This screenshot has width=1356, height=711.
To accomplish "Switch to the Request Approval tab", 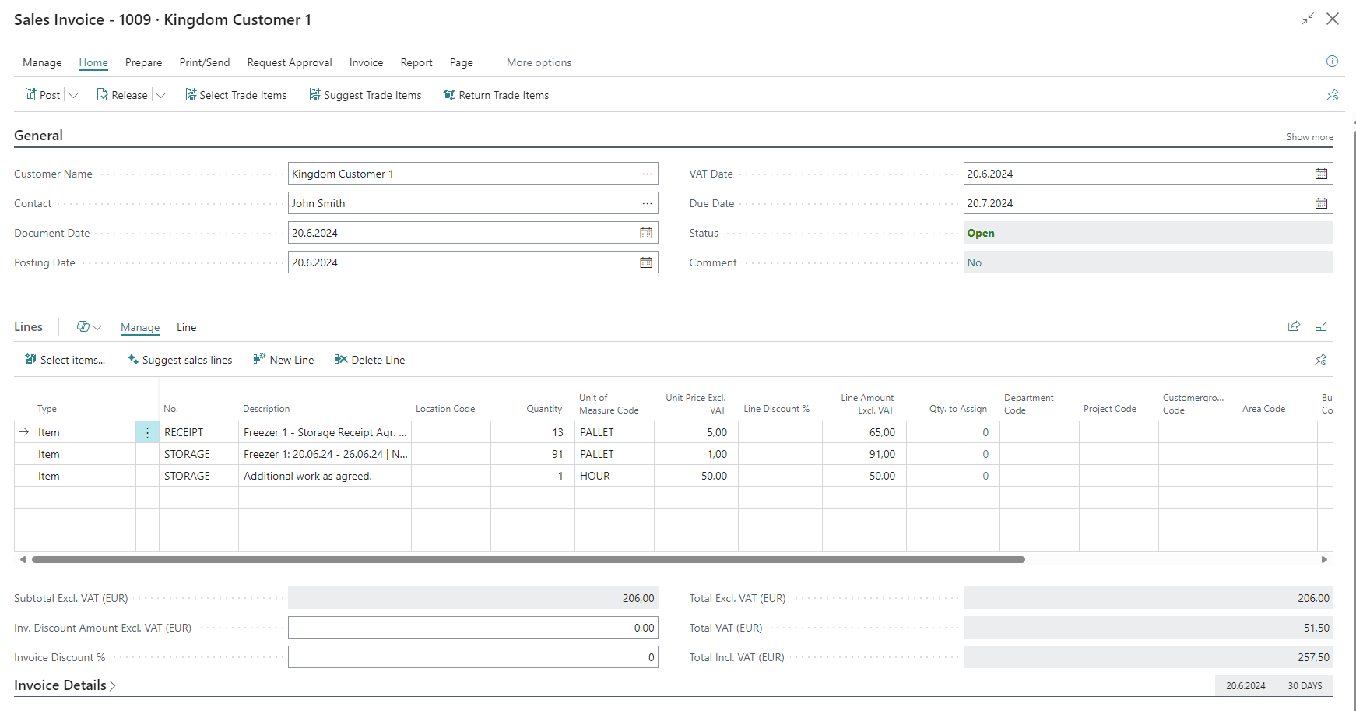I will point(289,62).
